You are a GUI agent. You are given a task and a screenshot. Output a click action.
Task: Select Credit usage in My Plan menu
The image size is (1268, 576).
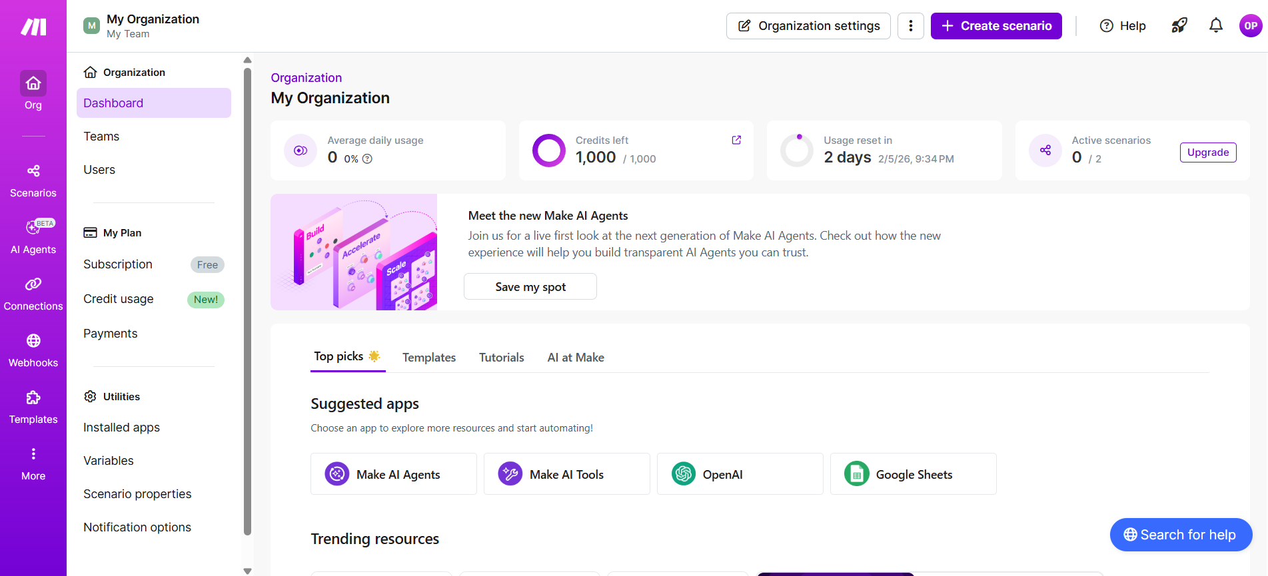pyautogui.click(x=119, y=299)
